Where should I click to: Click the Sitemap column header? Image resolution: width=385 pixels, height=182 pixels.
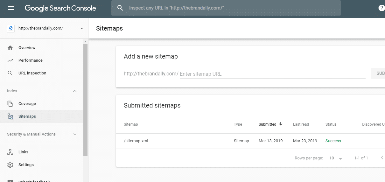tap(131, 124)
